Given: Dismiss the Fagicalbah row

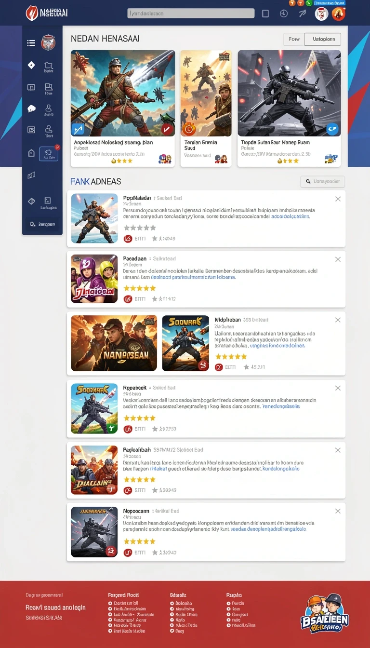Looking at the screenshot, I should [x=338, y=450].
